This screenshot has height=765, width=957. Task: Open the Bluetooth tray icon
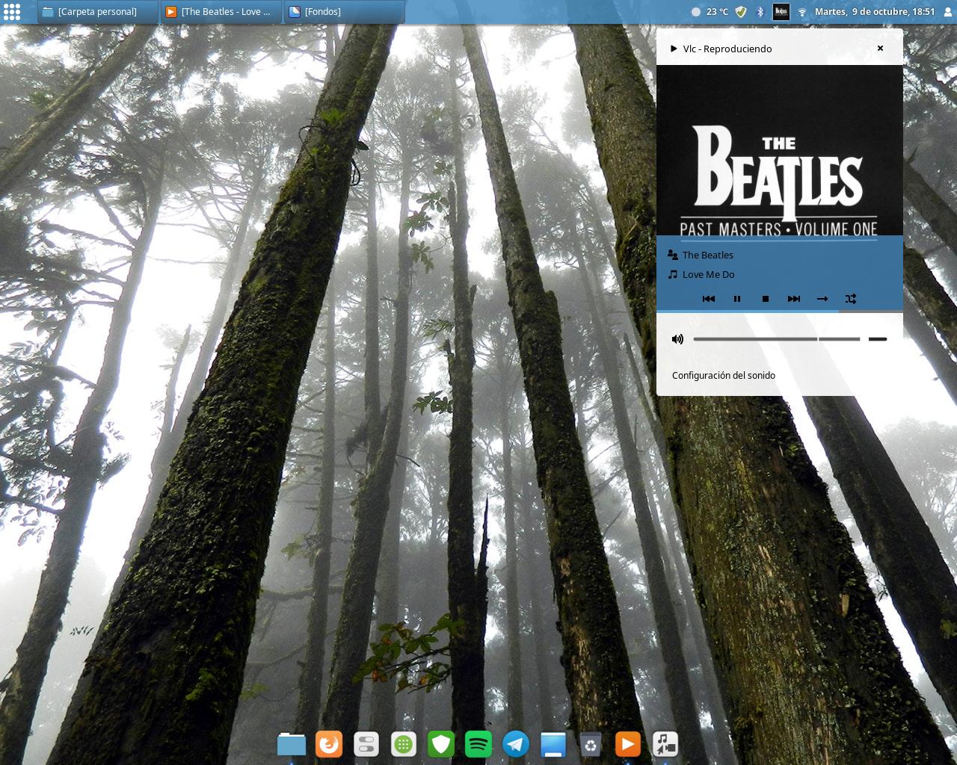click(760, 11)
